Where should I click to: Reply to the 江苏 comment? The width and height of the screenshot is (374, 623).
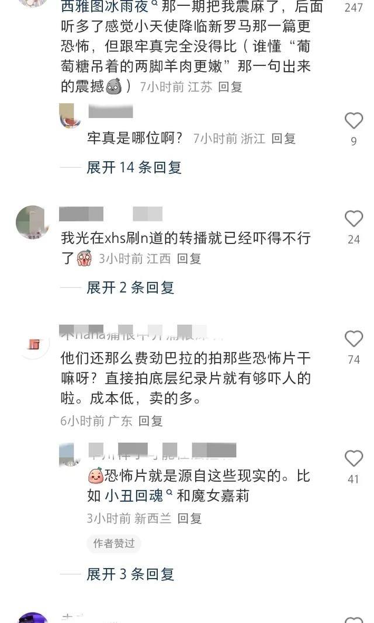click(230, 87)
